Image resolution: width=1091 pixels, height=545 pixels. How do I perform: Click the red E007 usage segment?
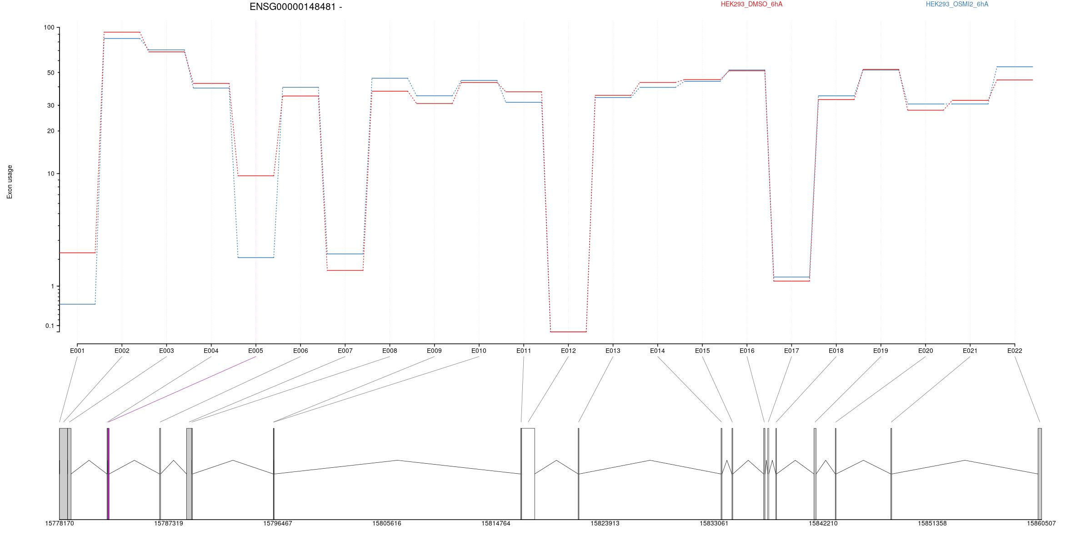pos(345,270)
